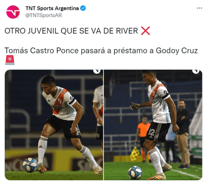Open the TNT Sports Argentina display name
Image resolution: width=206 pixels, height=184 pixels.
click(52, 8)
